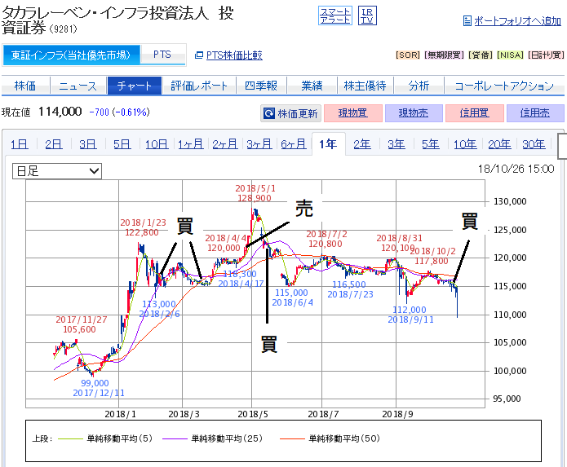Click the 128,900 high price label
This screenshot has width=567, height=467.
(255, 198)
